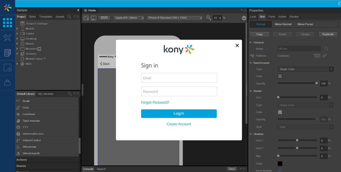Collapse the General section
The height and width of the screenshot is (172, 341).
(251, 42)
